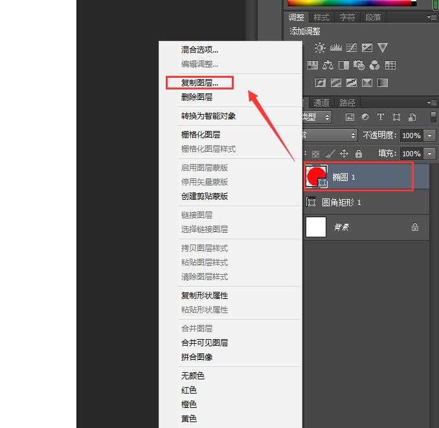Open the 不透明度 opacity dropdown arrow
Screen dimensions: 439x428
pos(431,136)
